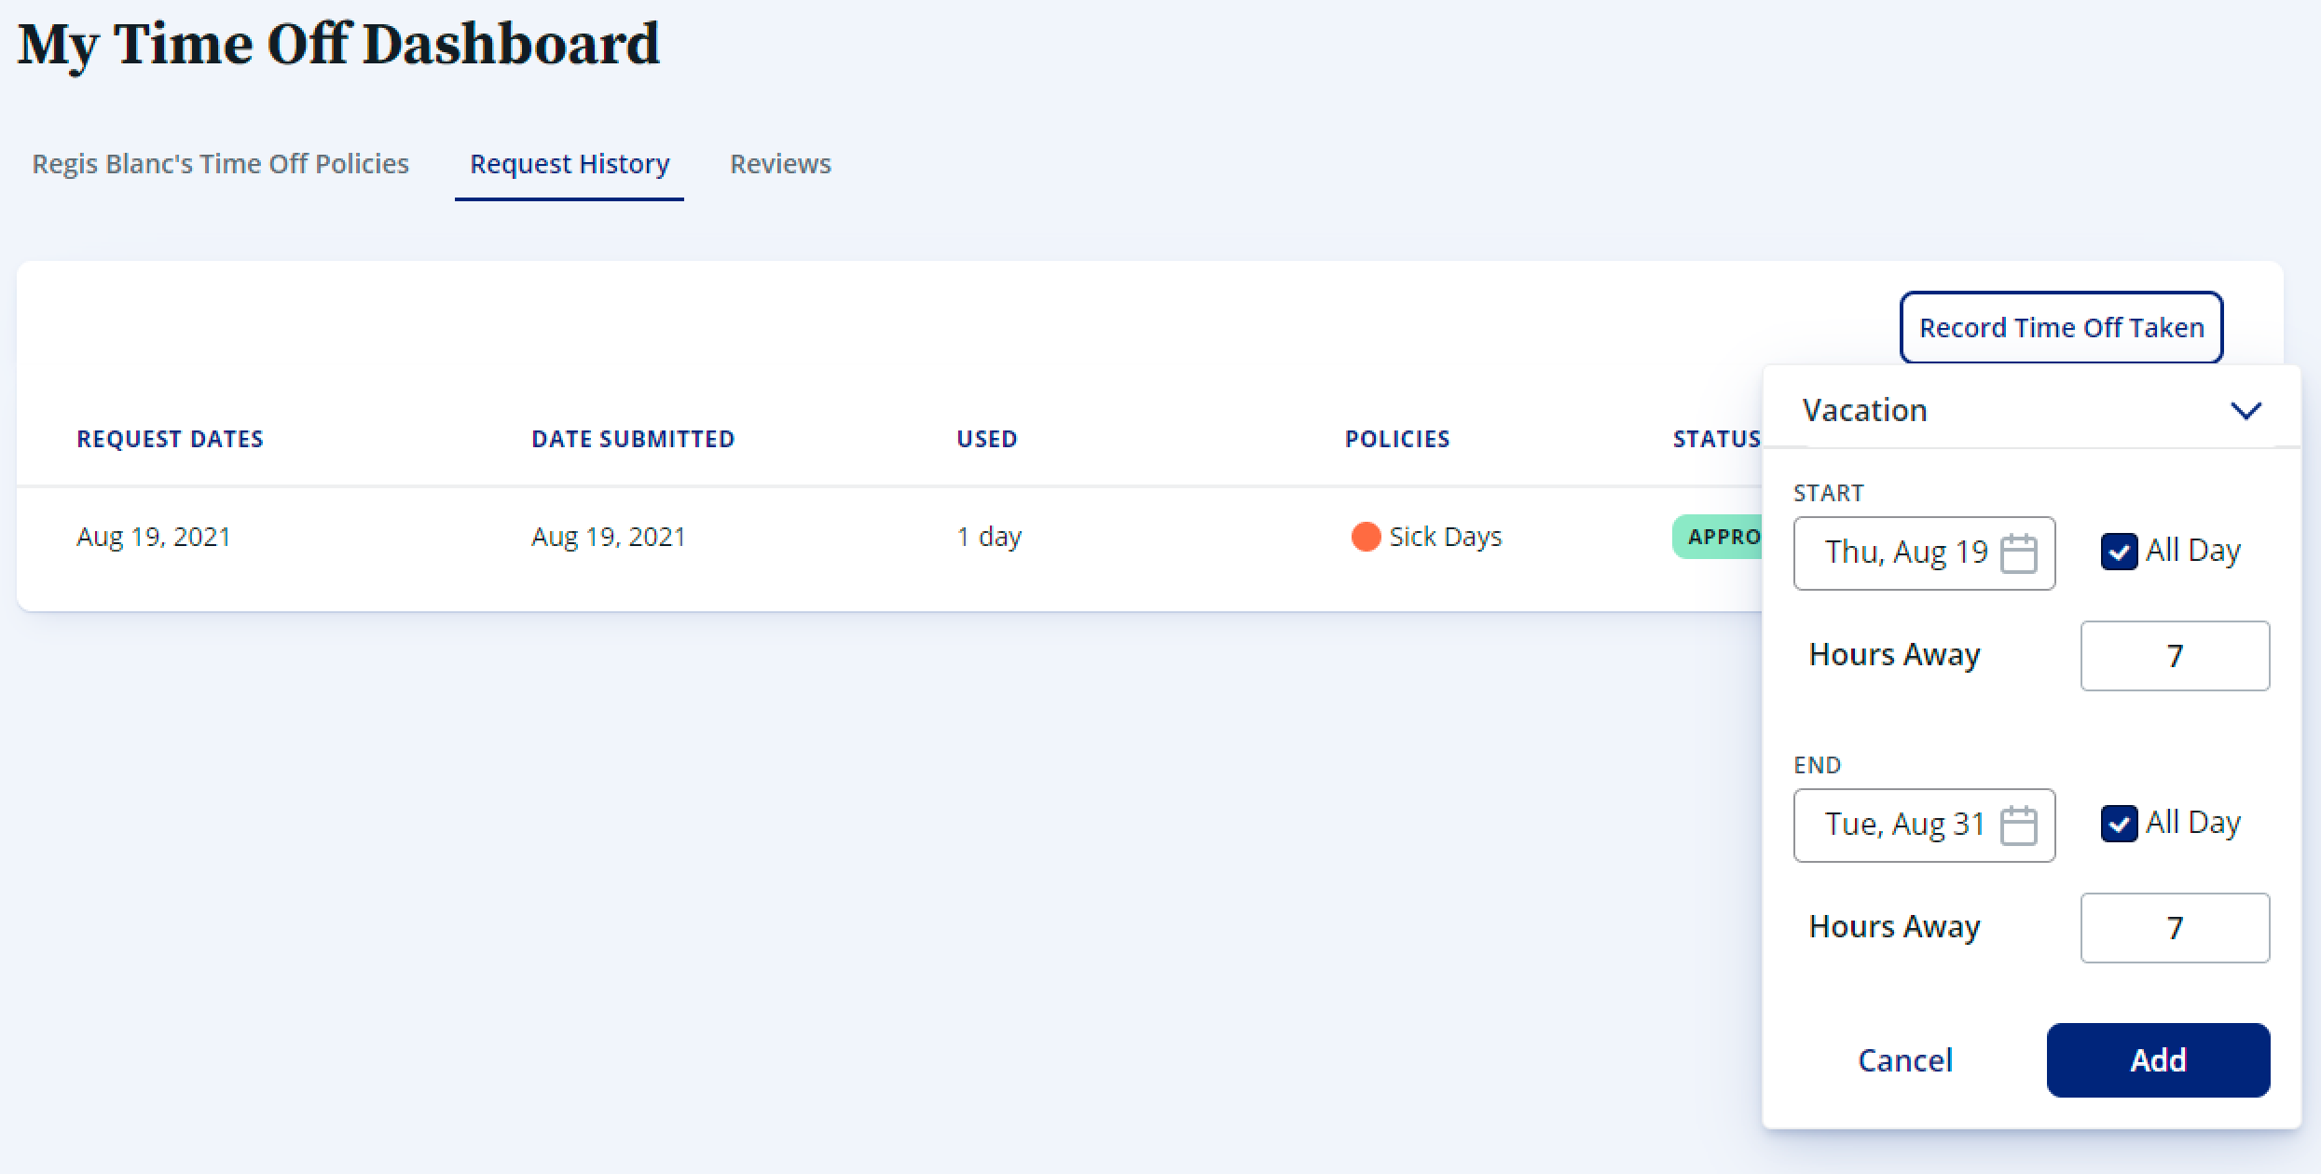
Task: Switch to the Reviews tab
Action: pos(780,163)
